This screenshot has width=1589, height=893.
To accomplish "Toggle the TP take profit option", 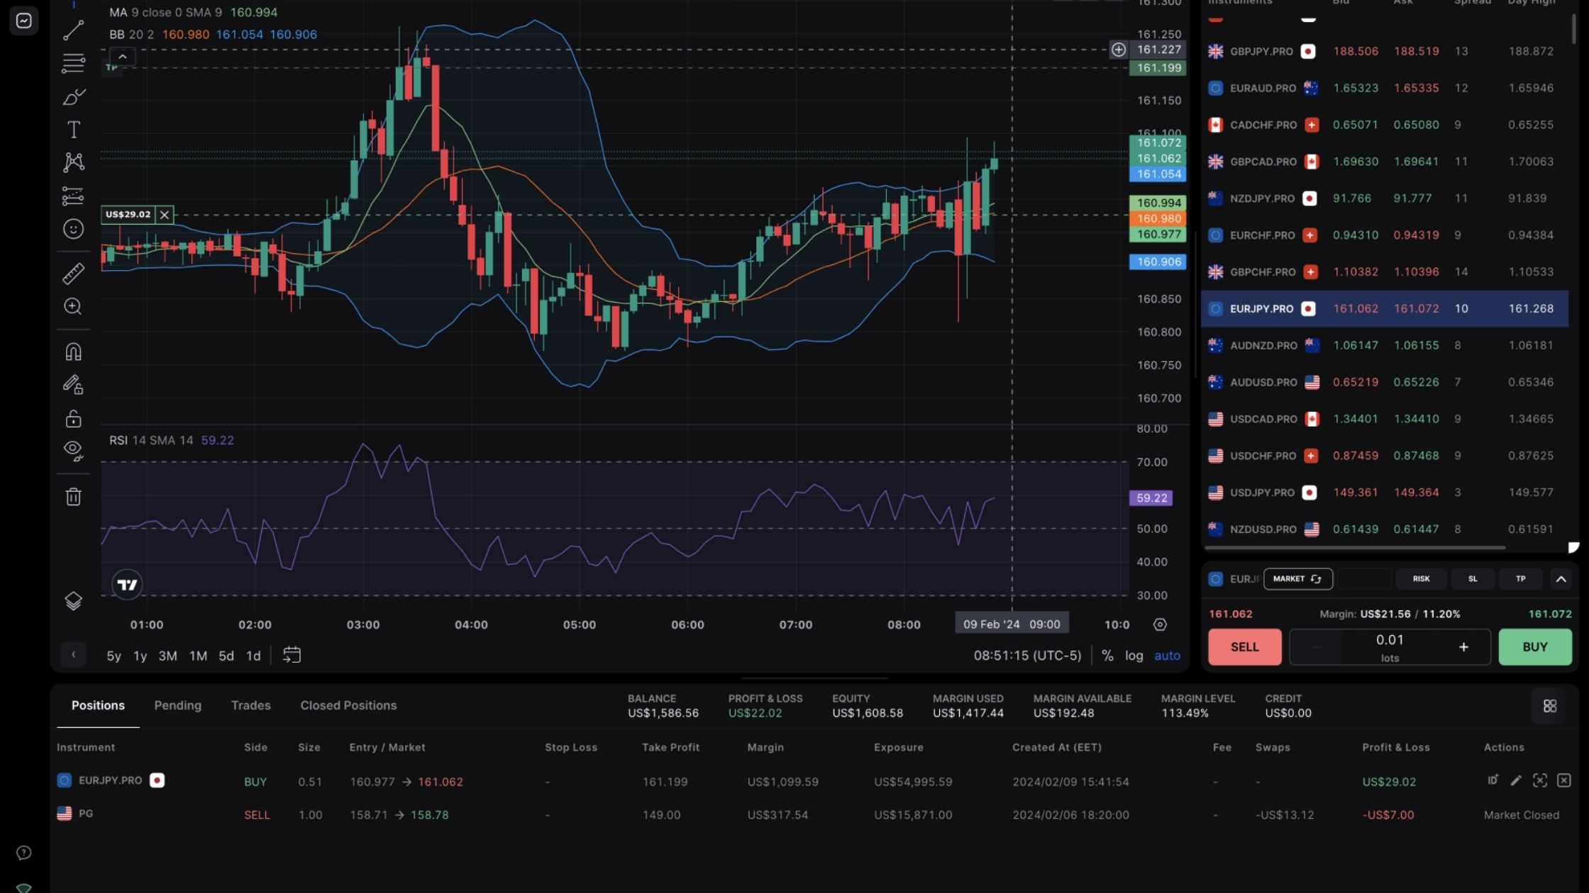I will click(1520, 578).
